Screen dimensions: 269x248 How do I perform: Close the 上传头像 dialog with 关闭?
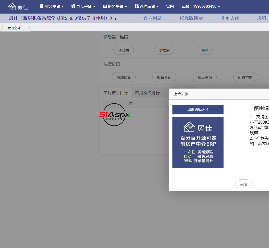(x=243, y=185)
